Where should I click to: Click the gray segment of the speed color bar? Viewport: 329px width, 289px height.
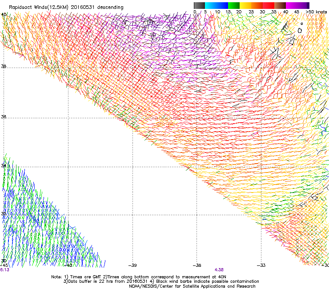pos(199,5)
